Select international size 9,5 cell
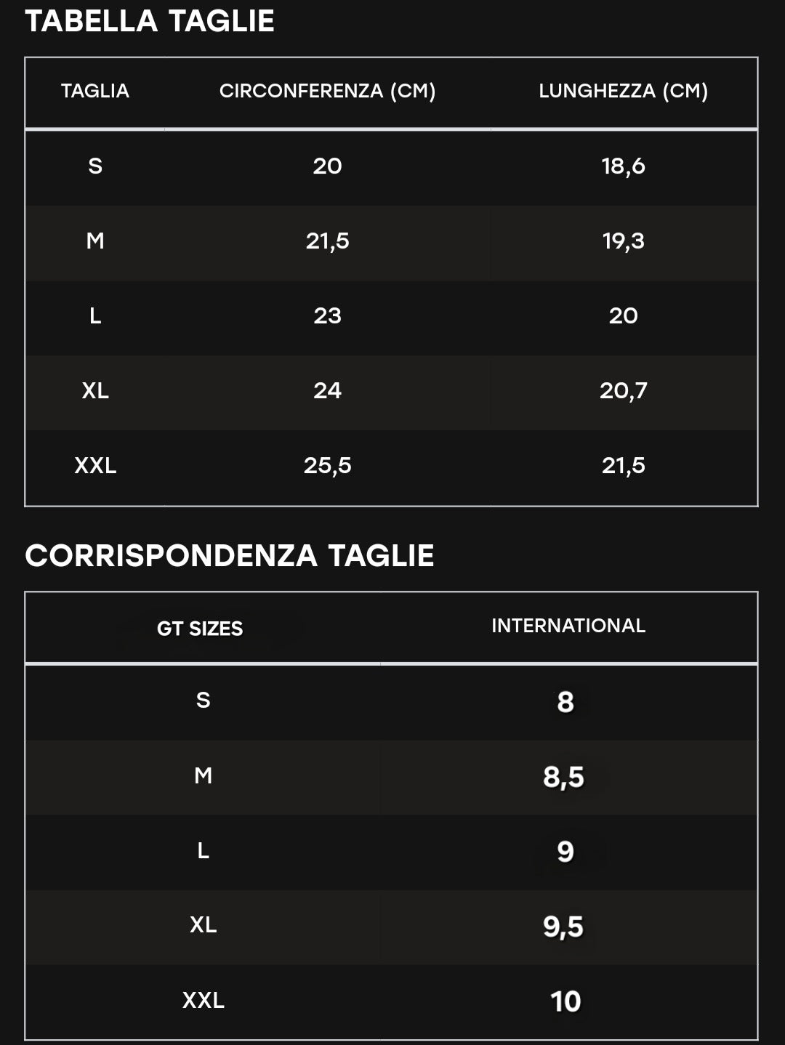The image size is (785, 1045). tap(564, 927)
